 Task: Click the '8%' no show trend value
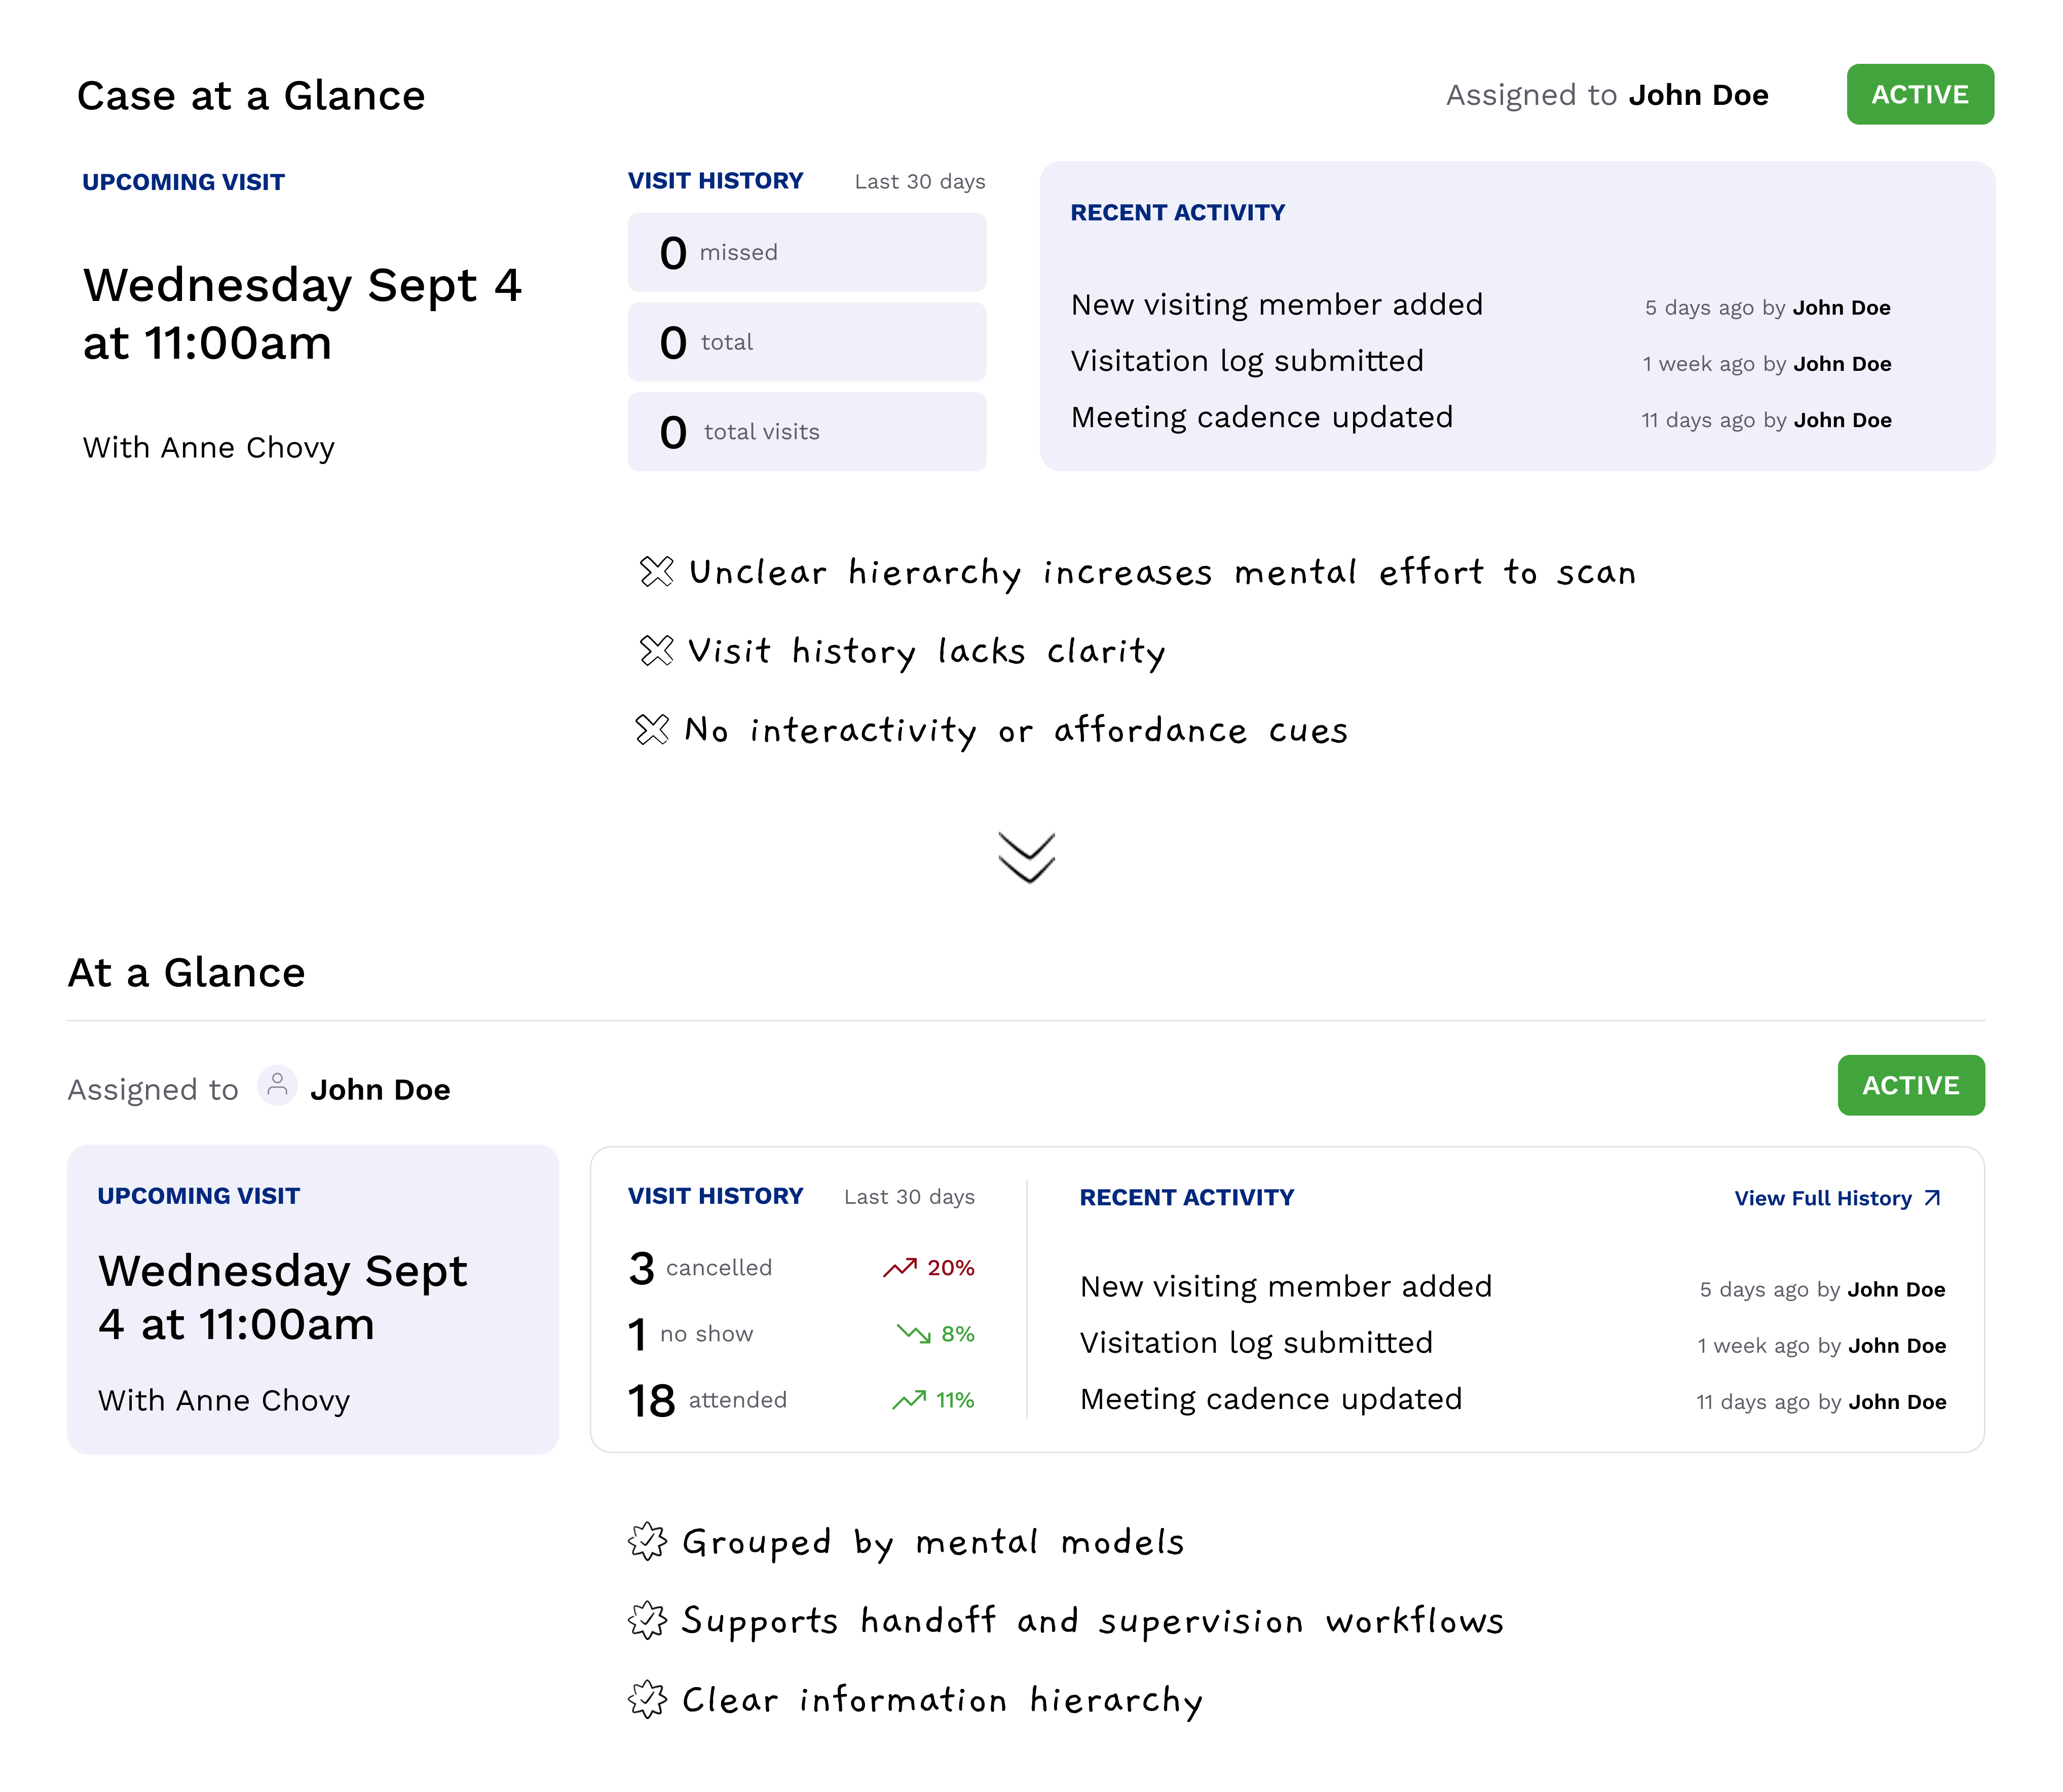(x=957, y=1334)
